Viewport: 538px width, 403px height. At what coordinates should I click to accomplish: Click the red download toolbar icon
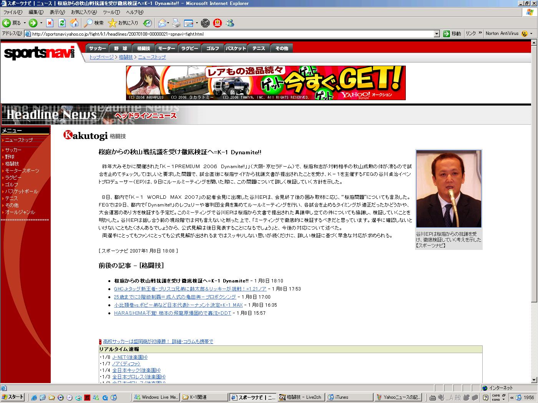click(x=218, y=23)
